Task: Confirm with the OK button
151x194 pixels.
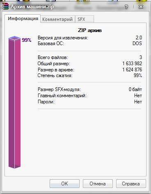Action: 64,184
